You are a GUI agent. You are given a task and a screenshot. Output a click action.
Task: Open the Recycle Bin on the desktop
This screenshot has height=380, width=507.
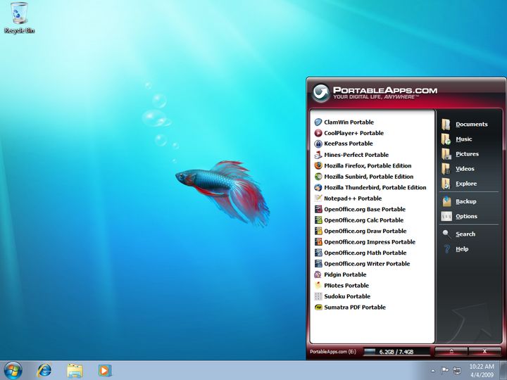coord(20,18)
